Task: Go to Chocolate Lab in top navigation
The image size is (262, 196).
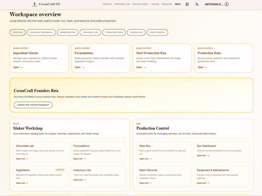Action: (122, 4)
